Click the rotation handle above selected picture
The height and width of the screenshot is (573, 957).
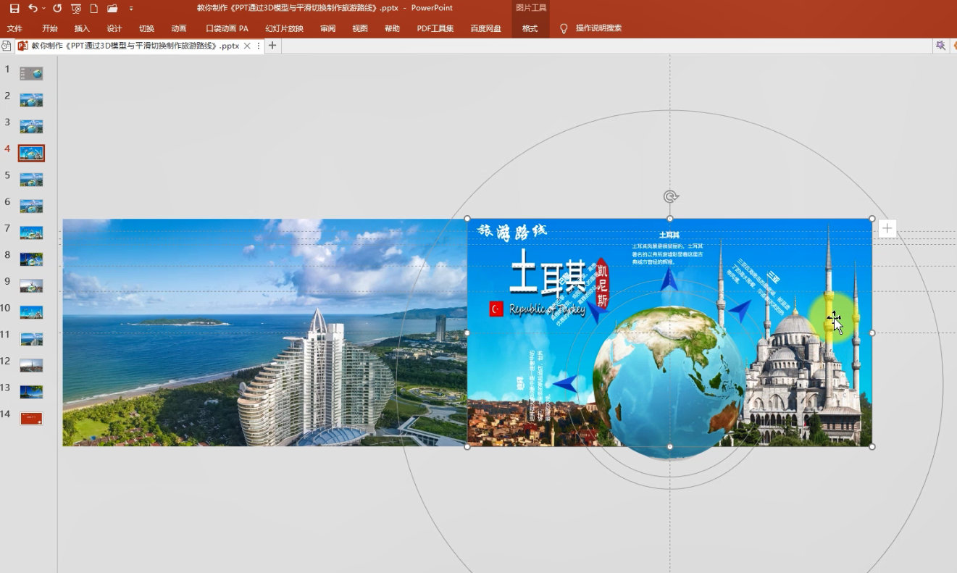pos(670,197)
